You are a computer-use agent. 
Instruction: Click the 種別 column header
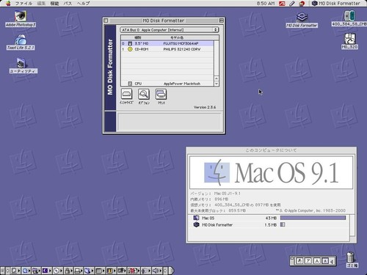pos(138,37)
